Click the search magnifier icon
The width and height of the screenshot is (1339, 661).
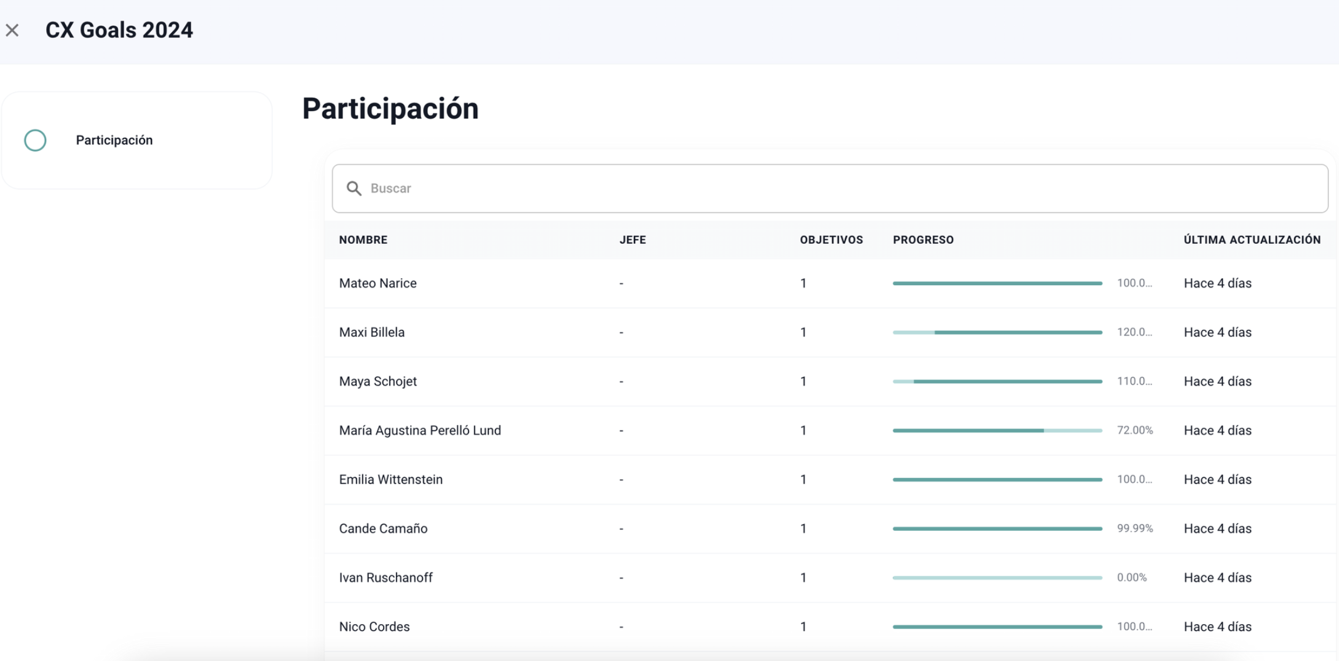click(354, 189)
